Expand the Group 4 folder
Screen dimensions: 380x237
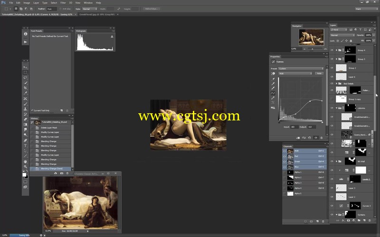coord(337,50)
